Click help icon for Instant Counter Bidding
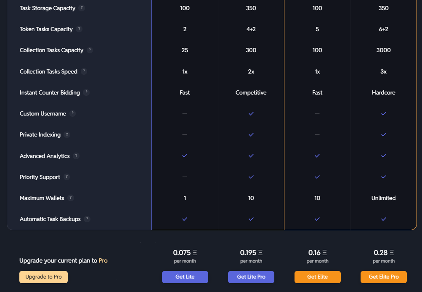Image resolution: width=422 pixels, height=292 pixels. (86, 92)
